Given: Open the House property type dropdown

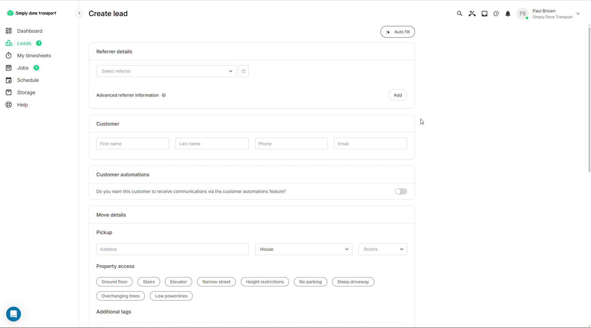Looking at the screenshot, I should pyautogui.click(x=303, y=249).
